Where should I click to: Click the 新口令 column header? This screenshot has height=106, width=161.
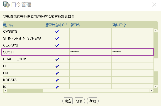pyautogui.click(x=75, y=25)
